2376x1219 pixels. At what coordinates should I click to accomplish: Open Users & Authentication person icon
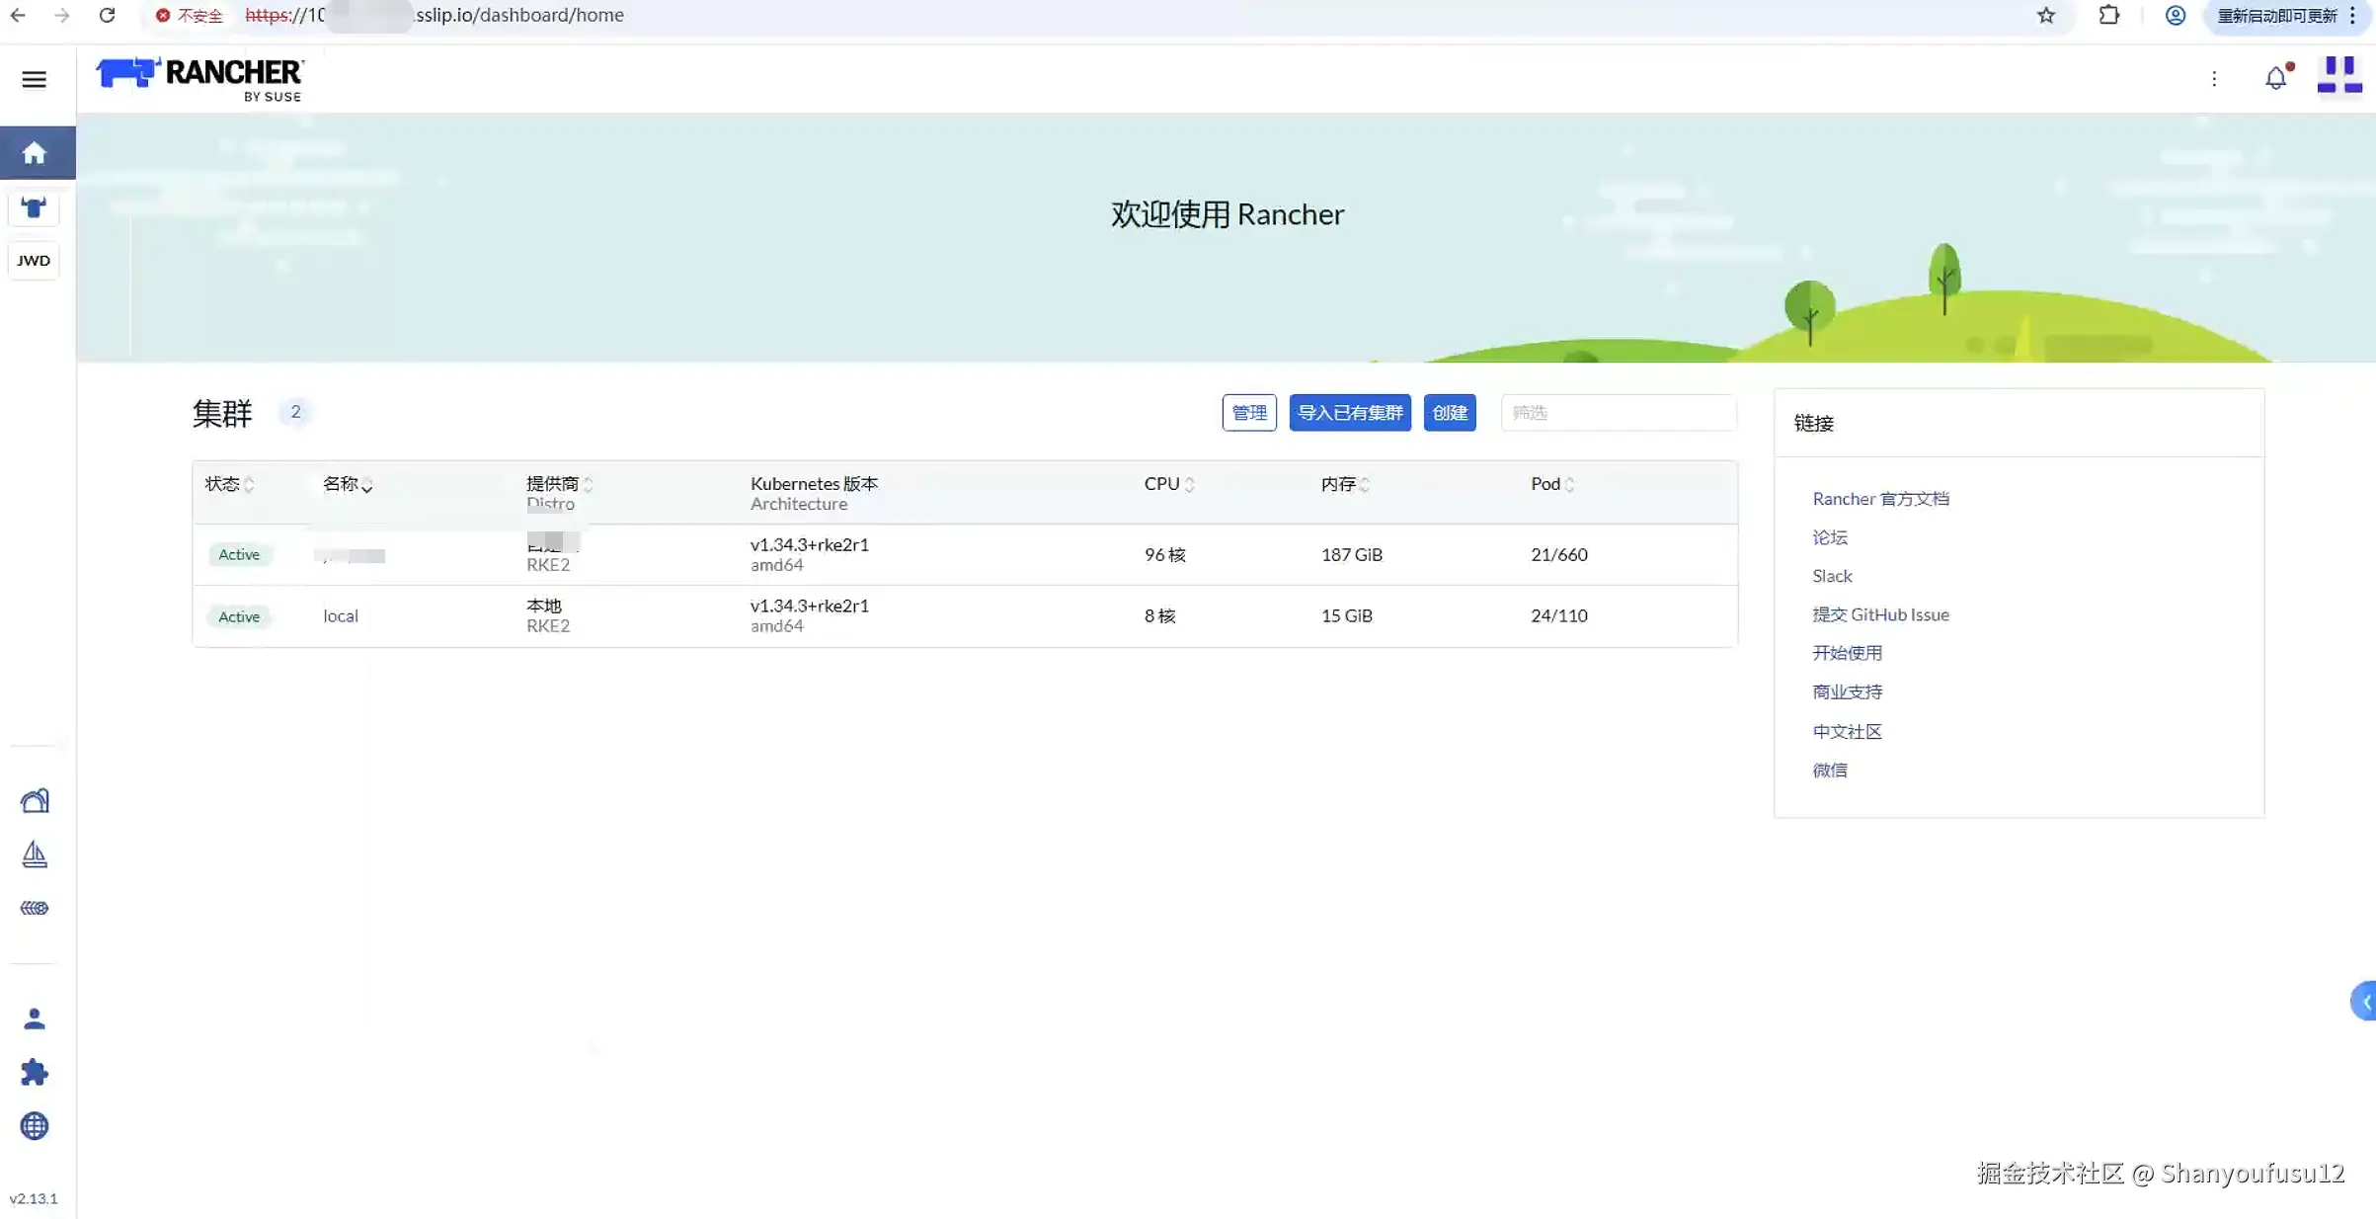coord(35,1018)
